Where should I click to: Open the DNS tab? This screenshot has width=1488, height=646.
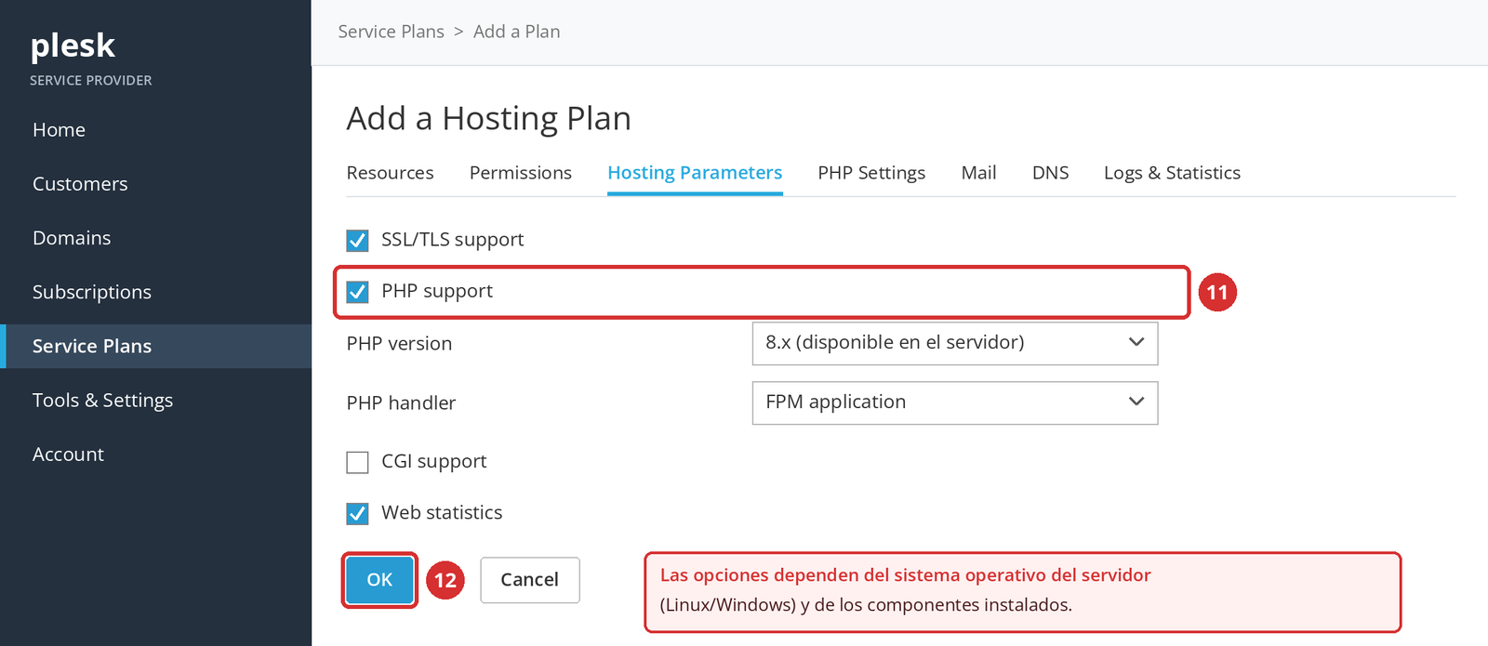tap(1050, 173)
